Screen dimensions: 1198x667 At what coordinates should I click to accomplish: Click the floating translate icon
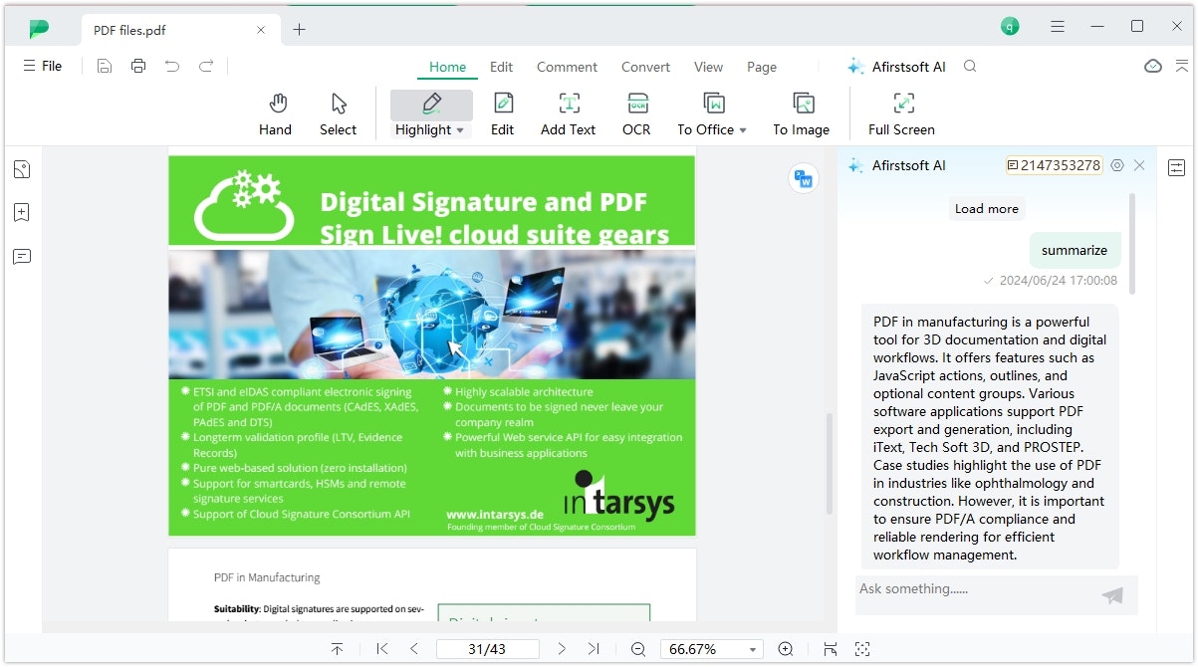802,178
